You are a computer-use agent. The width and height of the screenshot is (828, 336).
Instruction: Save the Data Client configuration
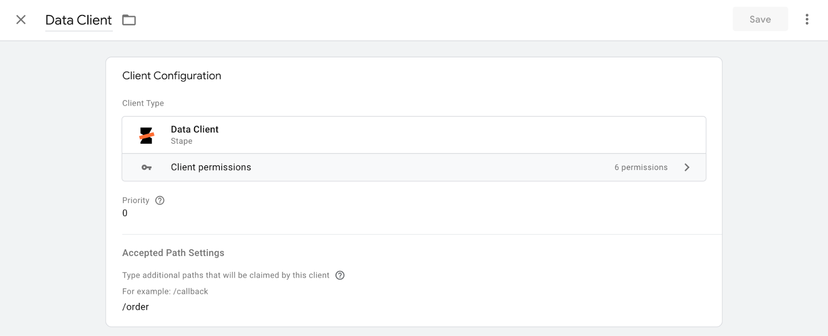pyautogui.click(x=760, y=19)
